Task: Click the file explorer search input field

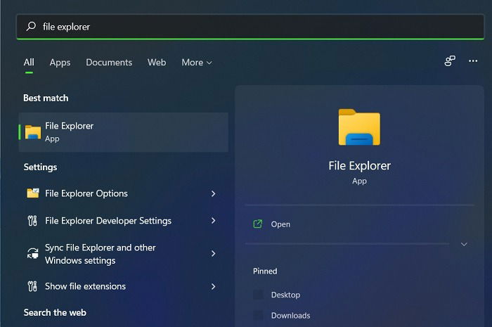Action: click(250, 27)
